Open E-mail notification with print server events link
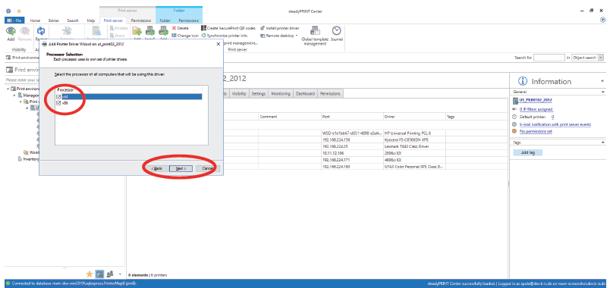The width and height of the screenshot is (610, 288). click(x=555, y=124)
